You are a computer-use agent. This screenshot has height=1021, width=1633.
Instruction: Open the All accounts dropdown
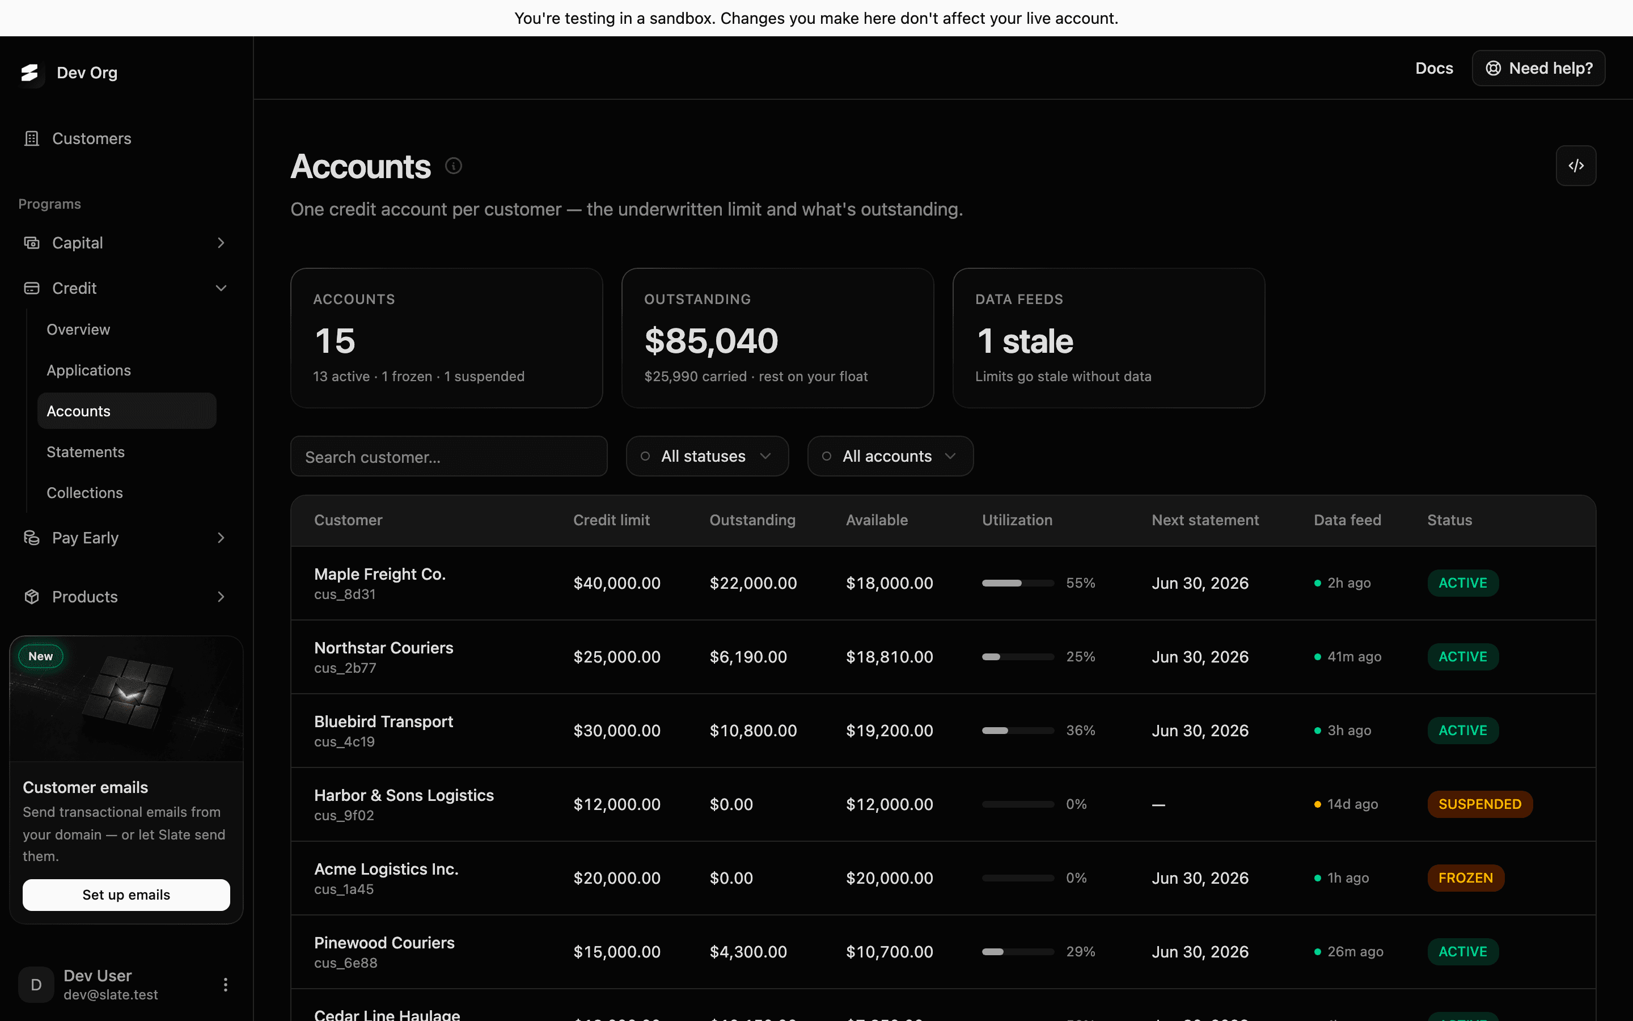(890, 456)
